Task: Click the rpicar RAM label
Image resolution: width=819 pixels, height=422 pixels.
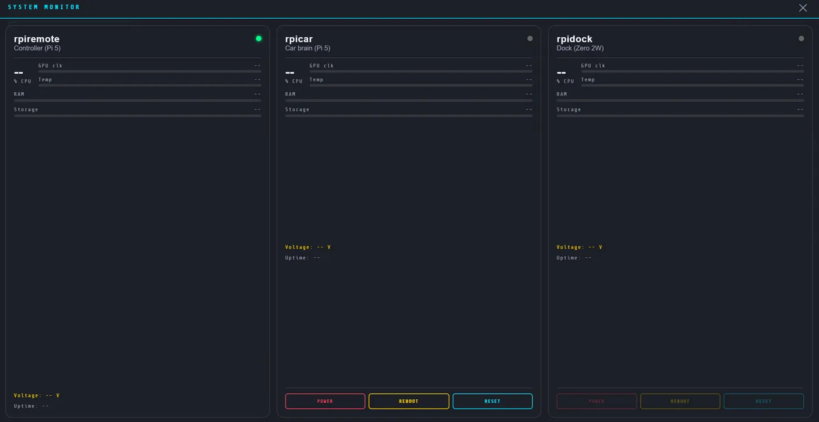Action: coord(291,94)
